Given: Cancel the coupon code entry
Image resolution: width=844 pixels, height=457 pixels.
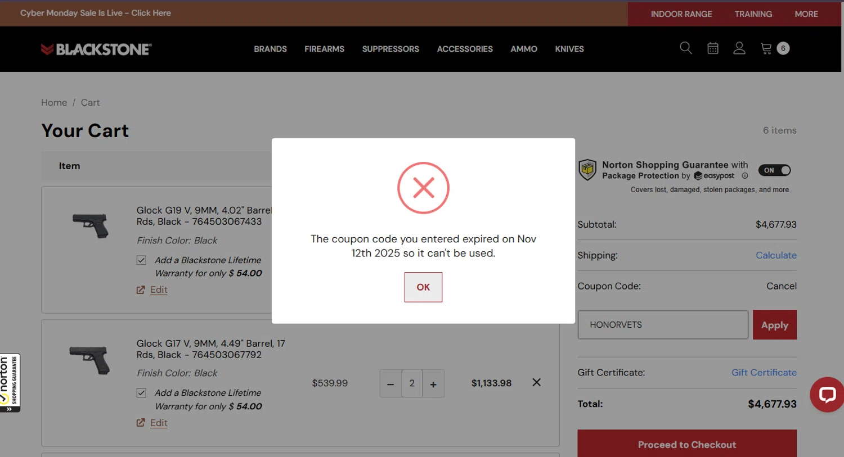Looking at the screenshot, I should click(x=782, y=286).
